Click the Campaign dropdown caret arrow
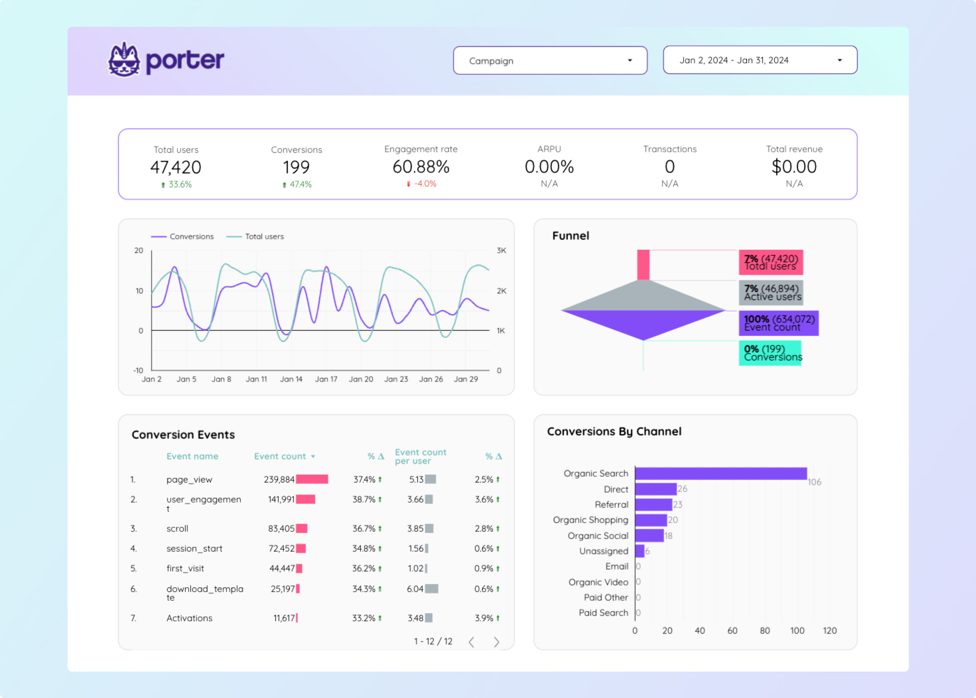Image resolution: width=976 pixels, height=698 pixels. click(629, 61)
